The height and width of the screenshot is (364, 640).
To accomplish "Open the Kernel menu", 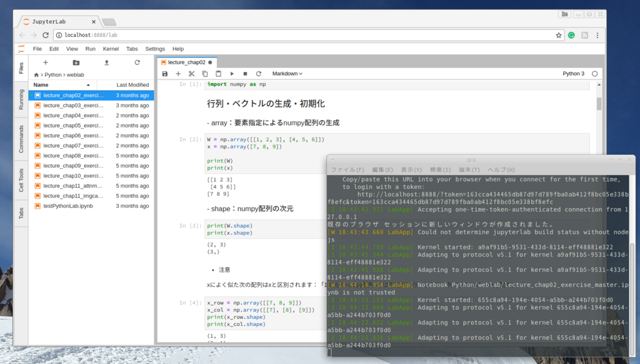I will (x=111, y=49).
